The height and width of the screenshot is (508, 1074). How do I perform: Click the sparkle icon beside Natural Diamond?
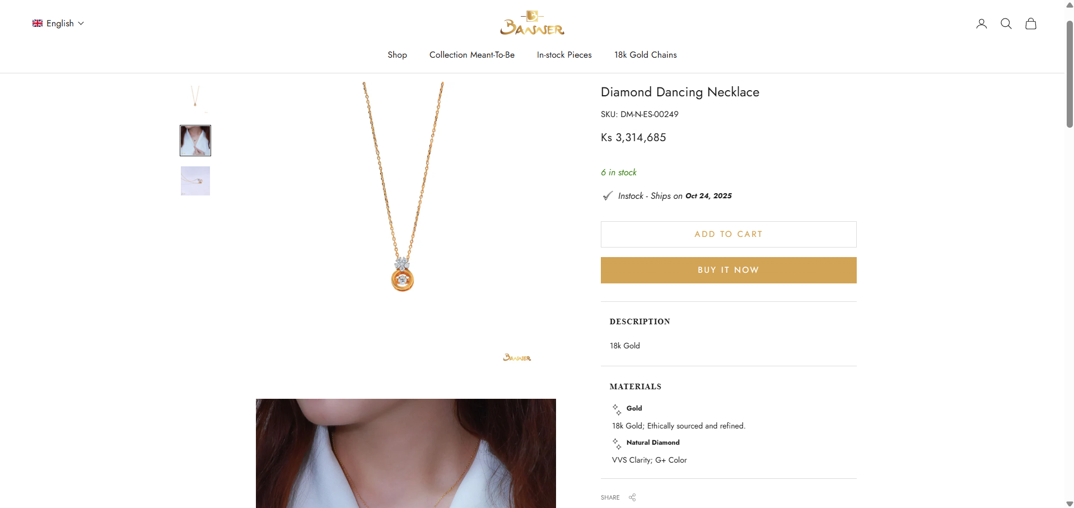[x=617, y=443]
